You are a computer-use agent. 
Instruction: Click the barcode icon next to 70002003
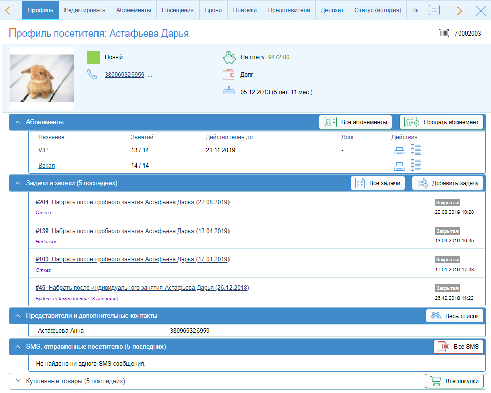pos(444,34)
